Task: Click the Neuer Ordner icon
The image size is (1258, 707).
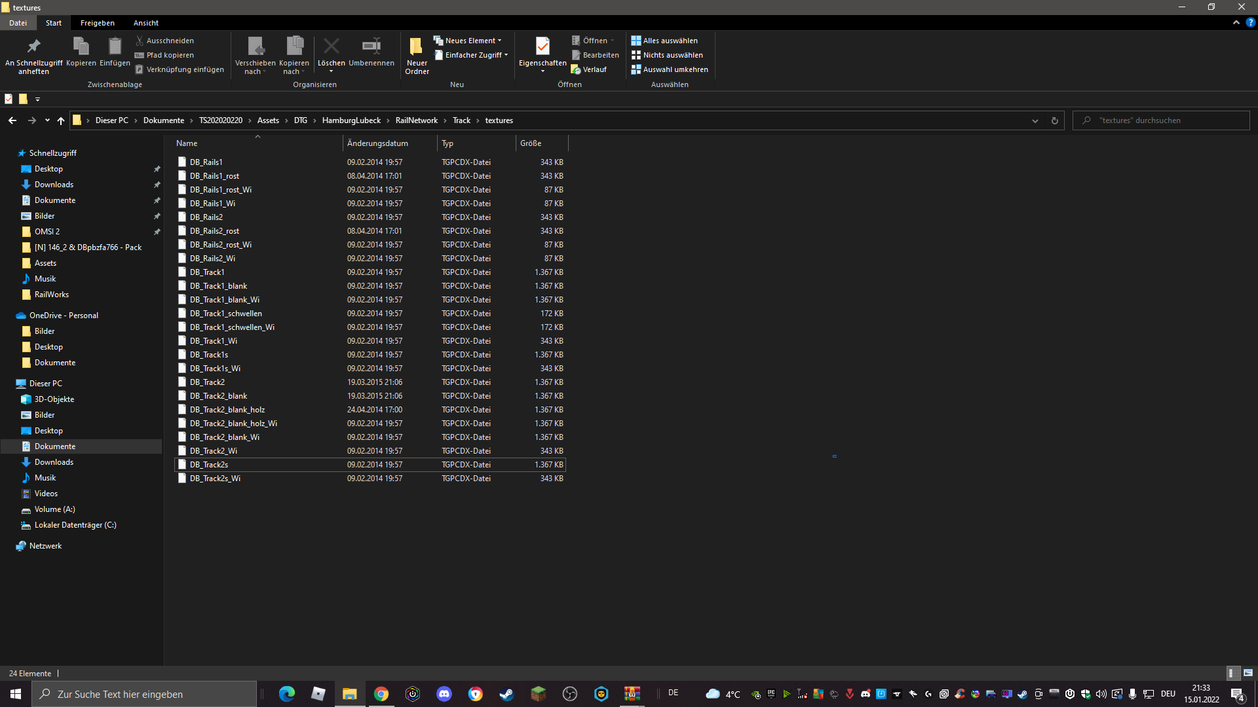Action: (417, 47)
